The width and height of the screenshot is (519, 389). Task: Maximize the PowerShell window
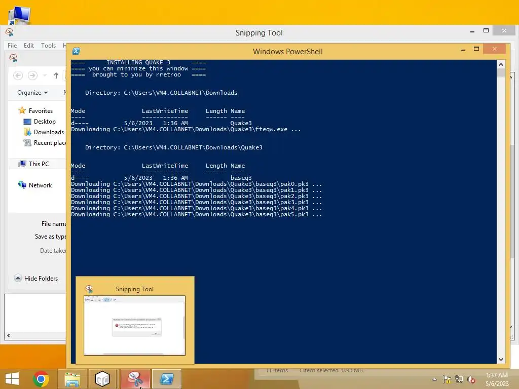pyautogui.click(x=476, y=49)
